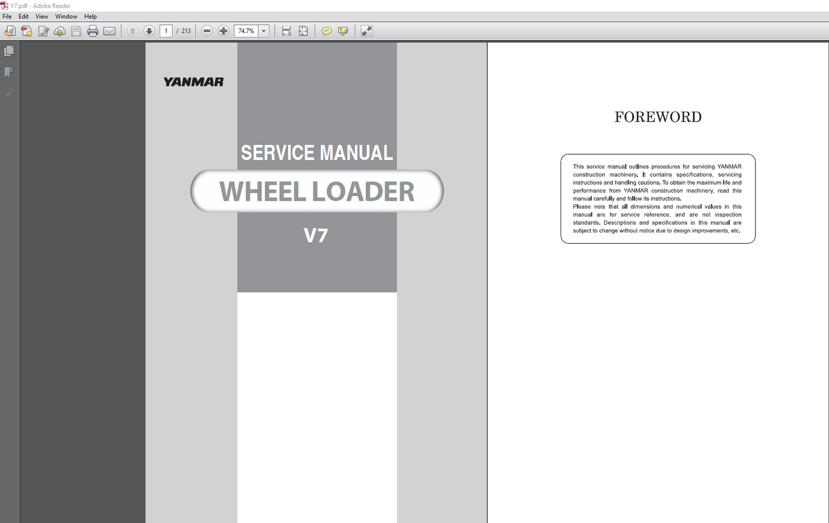Click the total page count text 213
Viewport: 829px width, 523px height.
click(186, 31)
